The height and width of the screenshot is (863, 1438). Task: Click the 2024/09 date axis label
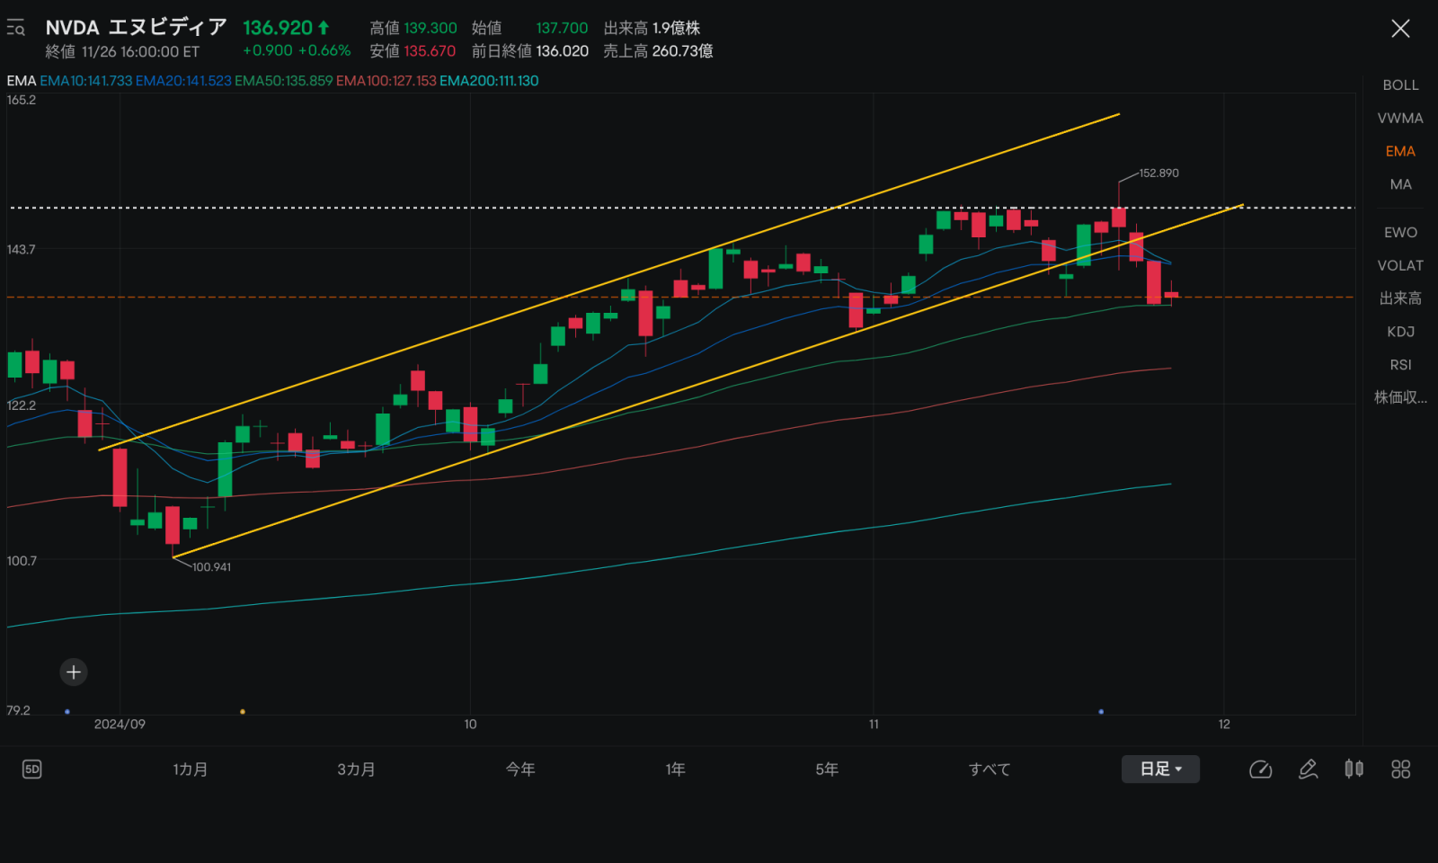pos(120,725)
